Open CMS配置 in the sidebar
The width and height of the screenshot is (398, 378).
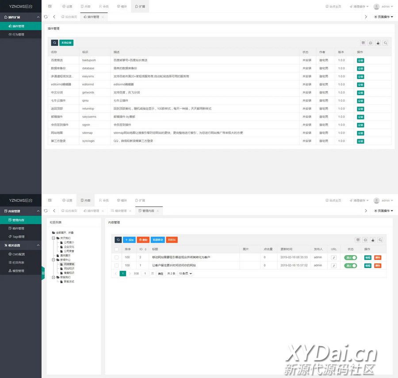pyautogui.click(x=18, y=254)
